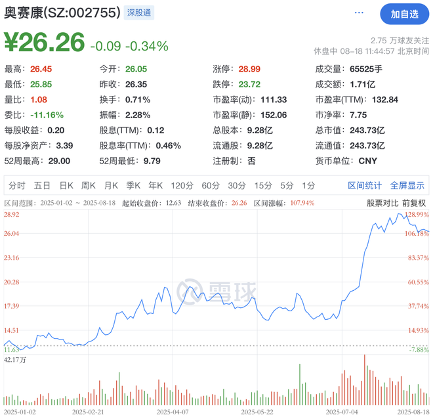Screen dimensions: 433x417
Task: Click the 市净率 value 7.75
Action: tap(358, 115)
